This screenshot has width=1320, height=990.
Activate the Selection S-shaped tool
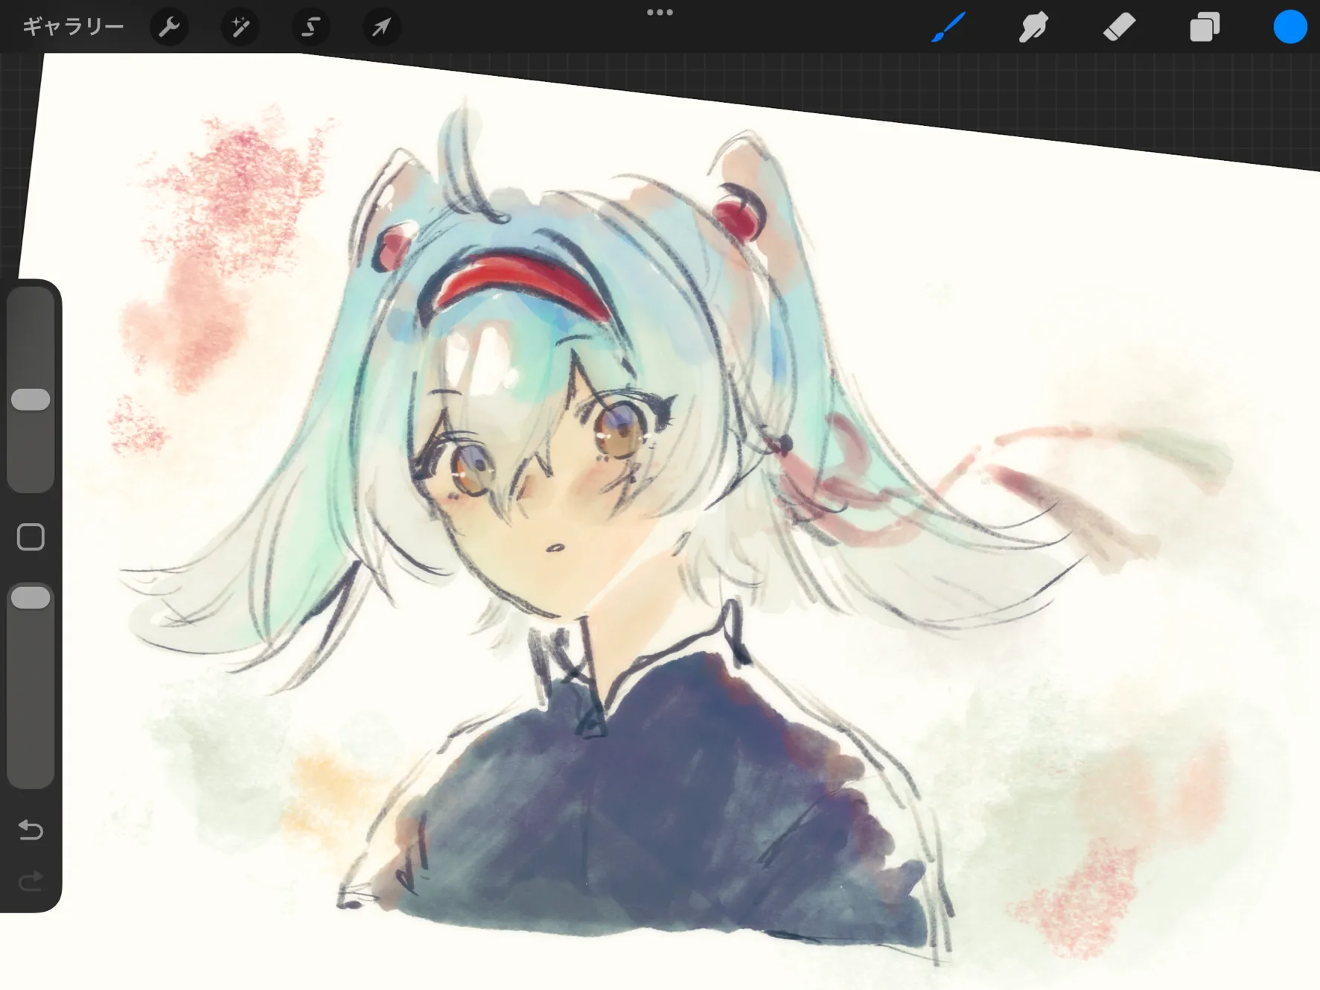[310, 27]
